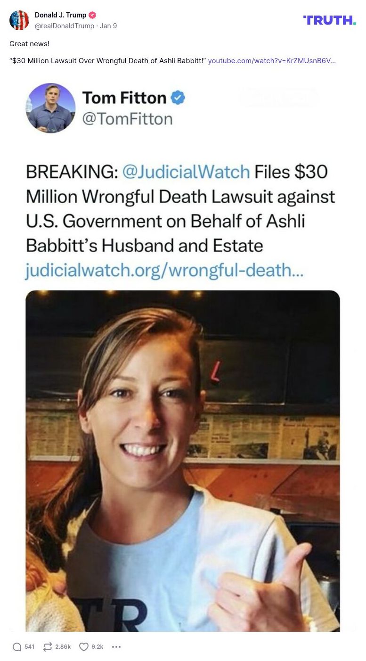The height and width of the screenshot is (661, 366).
Task: Click the @JudicialWatch mention
Action: click(186, 172)
